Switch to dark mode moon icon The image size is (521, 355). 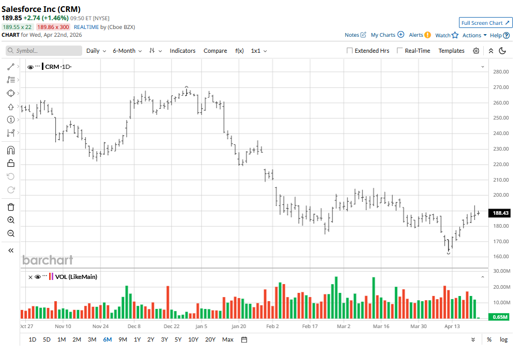tap(502, 51)
